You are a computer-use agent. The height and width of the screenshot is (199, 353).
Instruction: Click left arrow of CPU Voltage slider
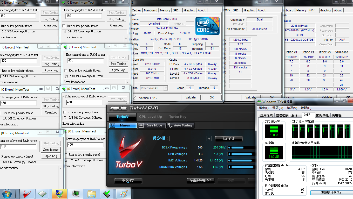tap(229, 154)
